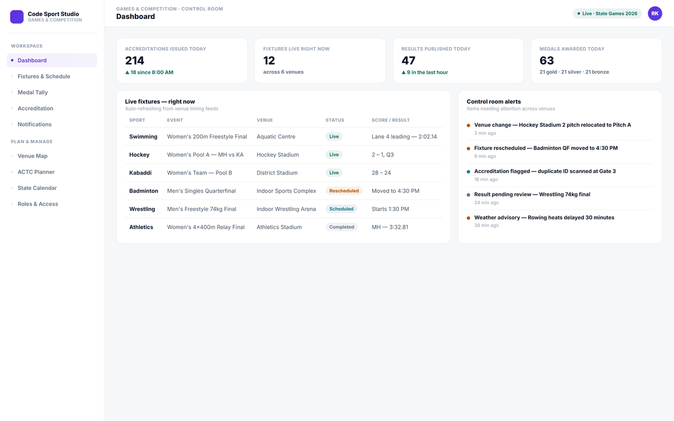The image size is (674, 421).
Task: Select the Wrestling fixture's sport name
Action: tap(142, 209)
